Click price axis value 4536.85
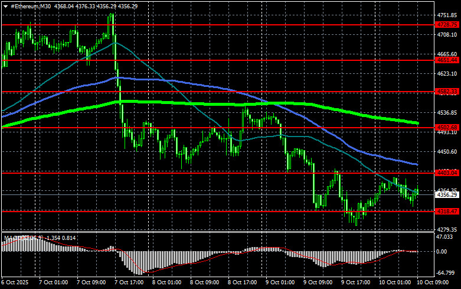This screenshot has width=461, height=289. click(447, 113)
